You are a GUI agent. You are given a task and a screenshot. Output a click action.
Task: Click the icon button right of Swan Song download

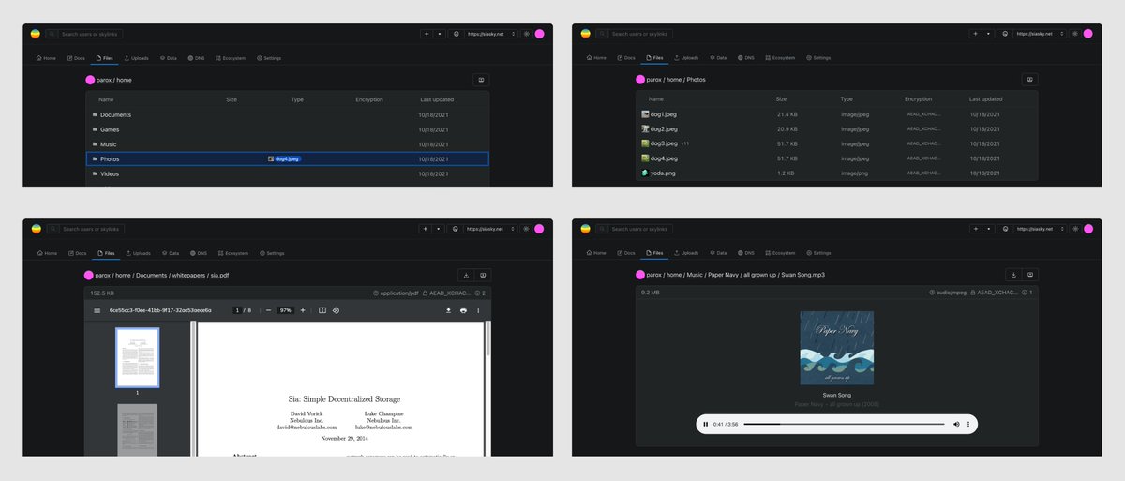point(1030,275)
